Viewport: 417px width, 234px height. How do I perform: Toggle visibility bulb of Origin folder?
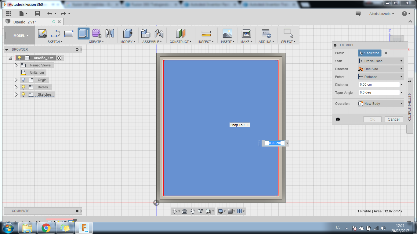pos(23,80)
